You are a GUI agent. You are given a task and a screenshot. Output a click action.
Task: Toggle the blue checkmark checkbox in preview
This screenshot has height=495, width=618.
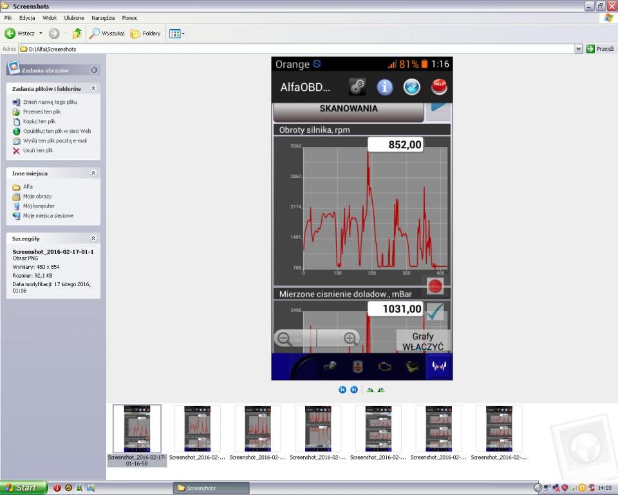coord(435,312)
